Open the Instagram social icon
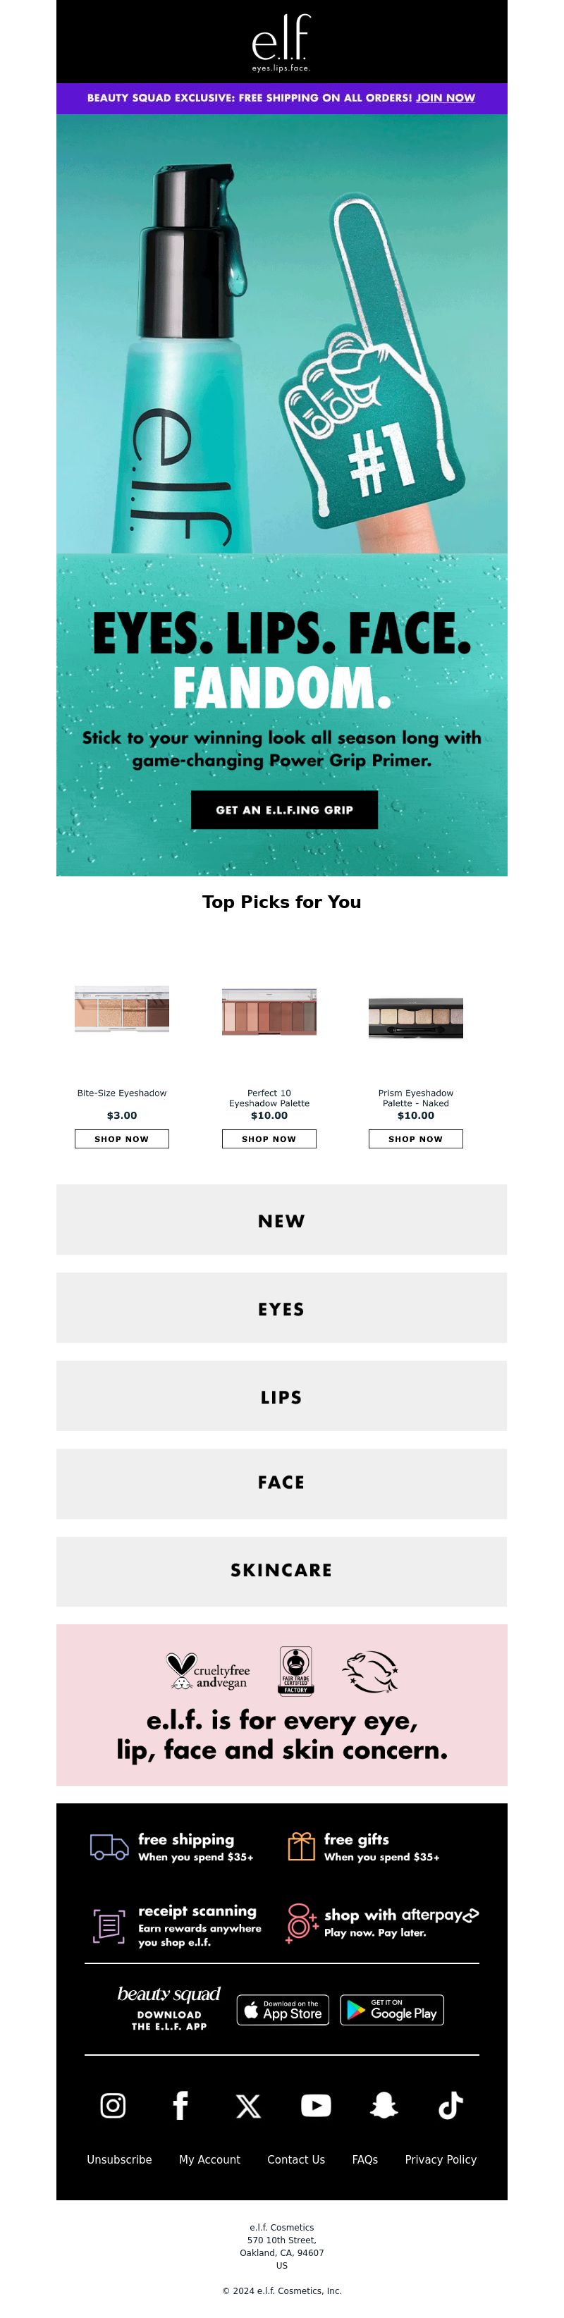 (x=112, y=2106)
